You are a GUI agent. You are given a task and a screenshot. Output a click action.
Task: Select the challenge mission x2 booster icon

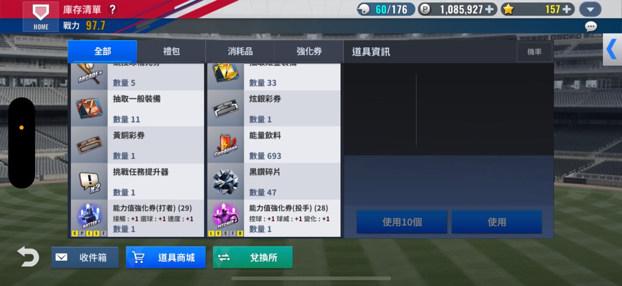(x=89, y=181)
